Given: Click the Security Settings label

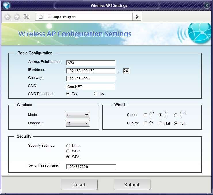Looking at the screenshot, I should [42, 146].
